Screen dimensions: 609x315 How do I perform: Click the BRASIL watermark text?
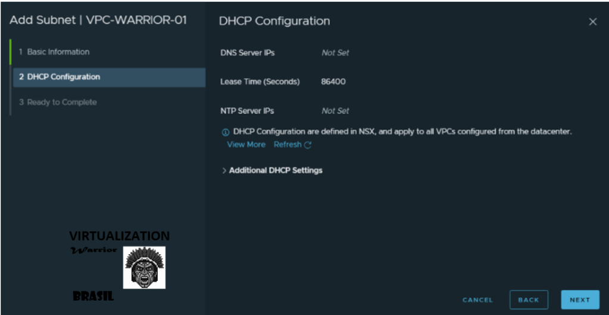tap(93, 296)
